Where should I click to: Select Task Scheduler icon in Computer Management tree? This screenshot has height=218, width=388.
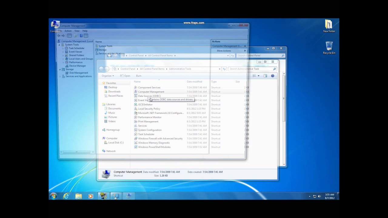[x=67, y=48]
